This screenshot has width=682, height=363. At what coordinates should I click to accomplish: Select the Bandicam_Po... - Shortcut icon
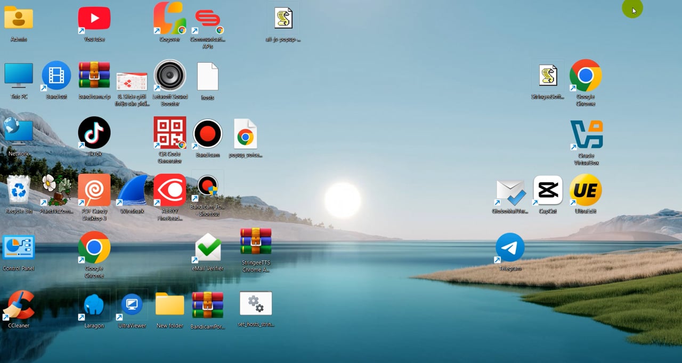point(208,187)
